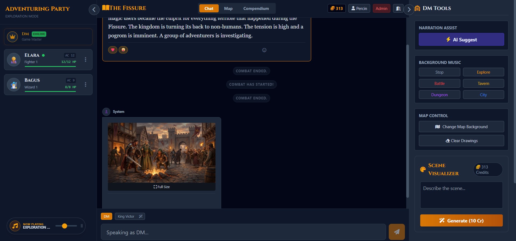Screen dimensions: 516x241
Task: Open the Admin panel
Action: (x=381, y=8)
